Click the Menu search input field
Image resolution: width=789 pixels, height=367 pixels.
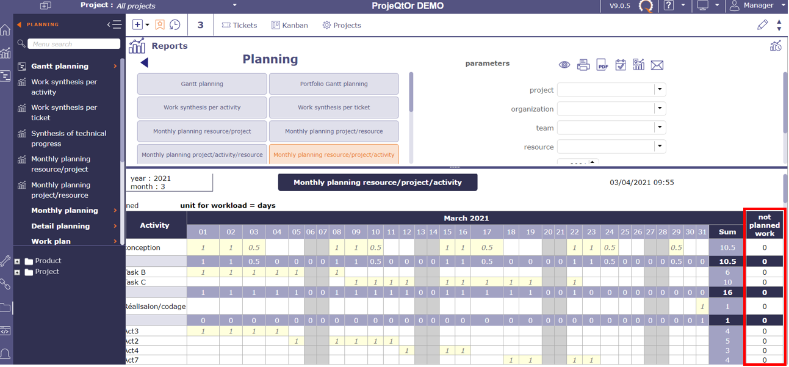click(74, 44)
